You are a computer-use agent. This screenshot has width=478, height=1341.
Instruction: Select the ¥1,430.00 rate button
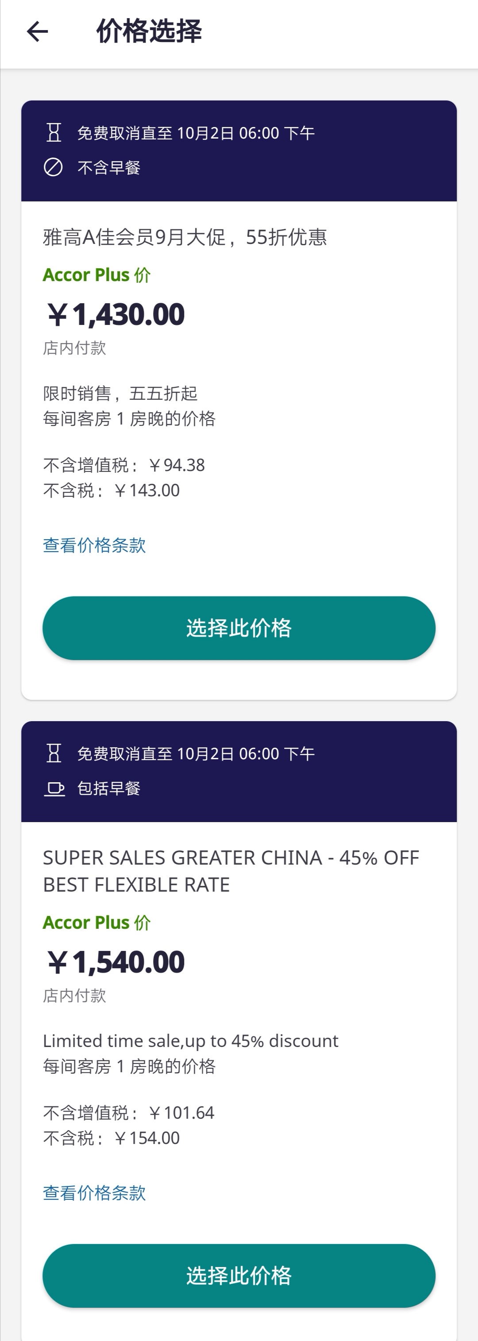(239, 628)
